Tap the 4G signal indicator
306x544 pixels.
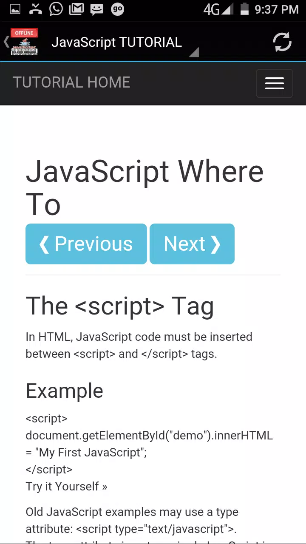[218, 9]
